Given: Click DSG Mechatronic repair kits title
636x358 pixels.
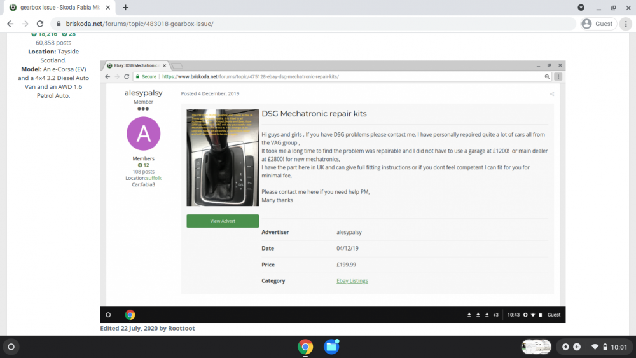Looking at the screenshot, I should click(x=314, y=114).
